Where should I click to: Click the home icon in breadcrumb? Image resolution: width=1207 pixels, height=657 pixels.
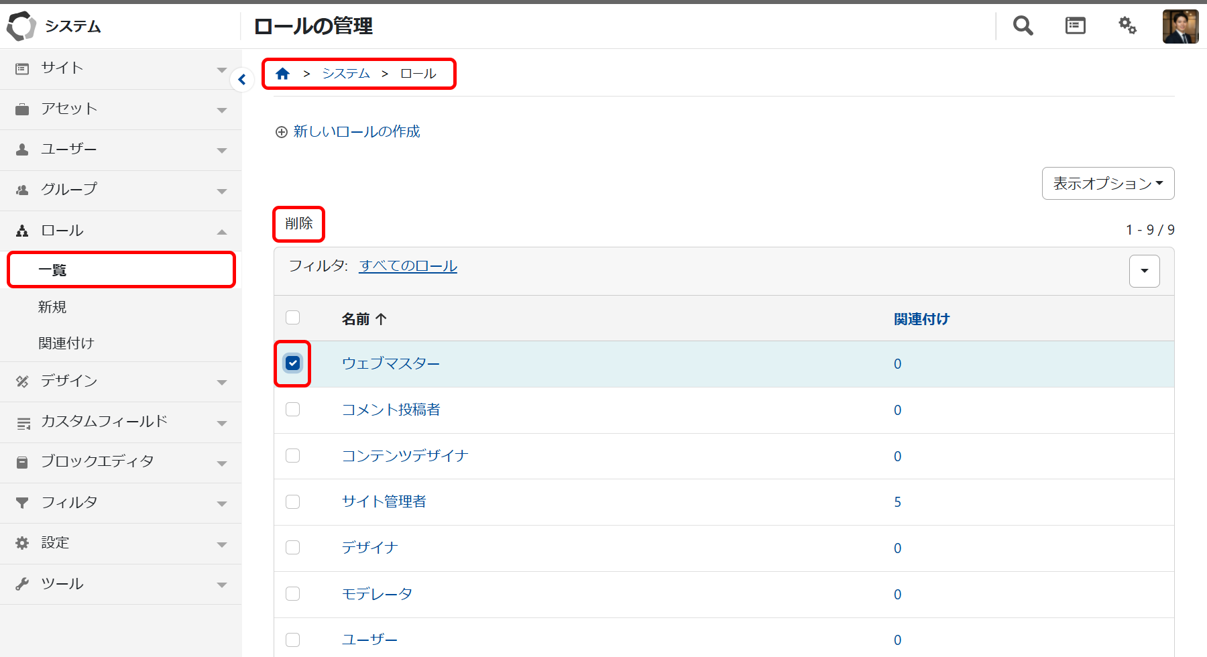(282, 74)
